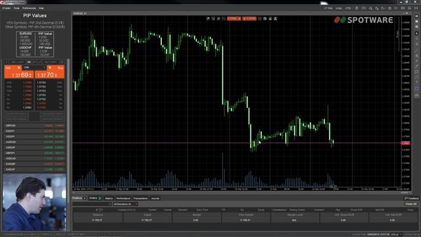
Task: Select the USDCHF symbol row
Action: click(x=34, y=147)
